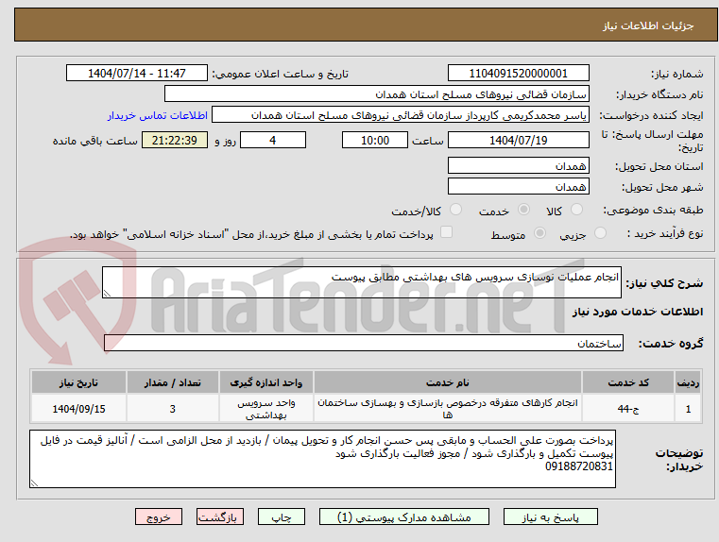Click the چاپ print button
The width and height of the screenshot is (719, 542).
pos(282,517)
